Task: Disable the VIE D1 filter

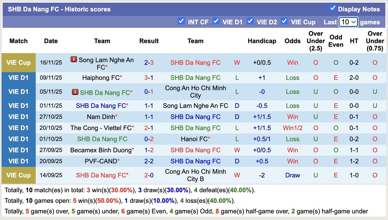Action: tap(216, 22)
